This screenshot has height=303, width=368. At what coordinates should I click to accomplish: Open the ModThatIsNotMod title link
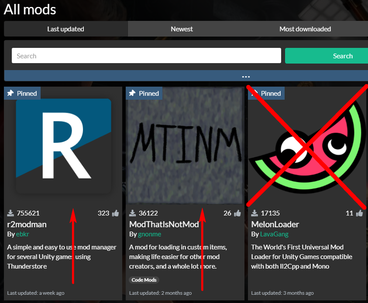pyautogui.click(x=164, y=224)
